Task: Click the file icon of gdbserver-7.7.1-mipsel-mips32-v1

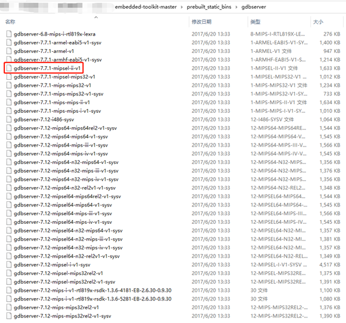Action: point(9,77)
